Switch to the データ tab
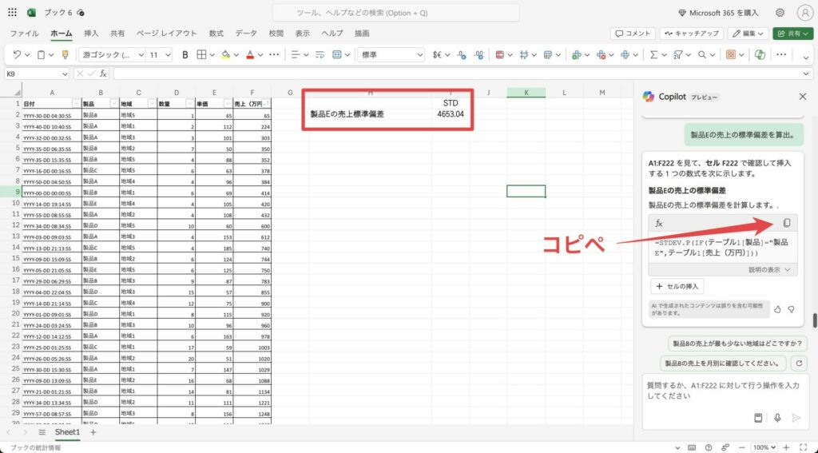The width and height of the screenshot is (818, 453). click(246, 34)
